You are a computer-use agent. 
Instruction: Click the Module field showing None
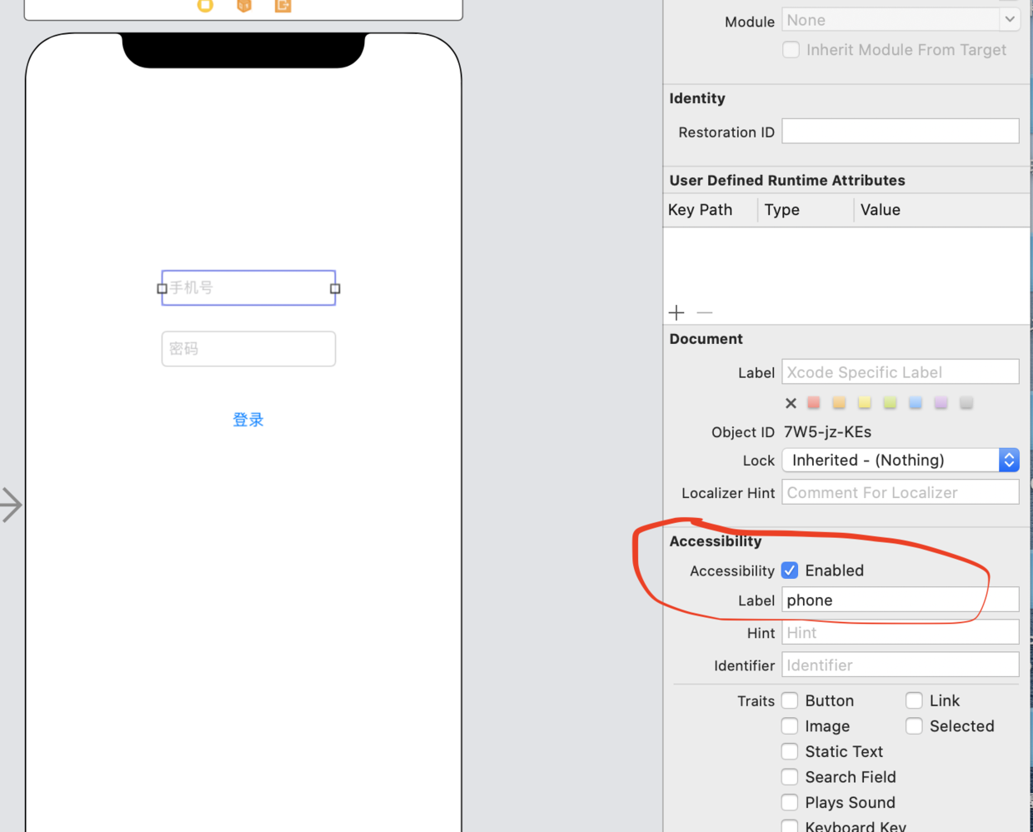pos(891,20)
